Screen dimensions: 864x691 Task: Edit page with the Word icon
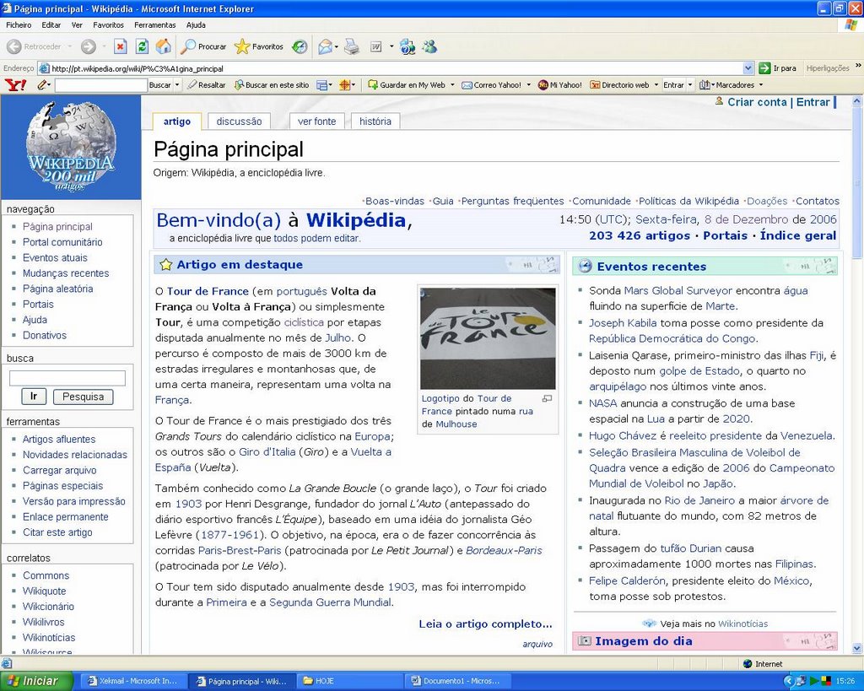click(376, 47)
